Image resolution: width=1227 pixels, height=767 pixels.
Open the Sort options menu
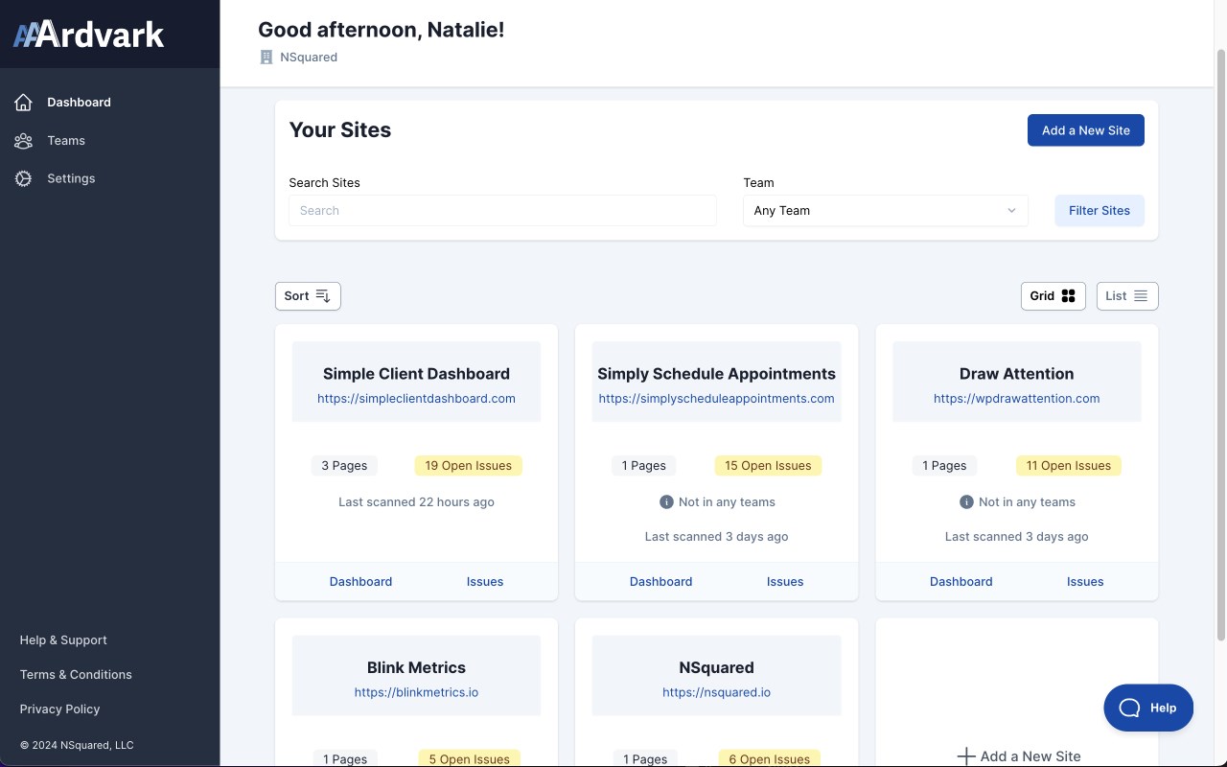[x=308, y=296]
